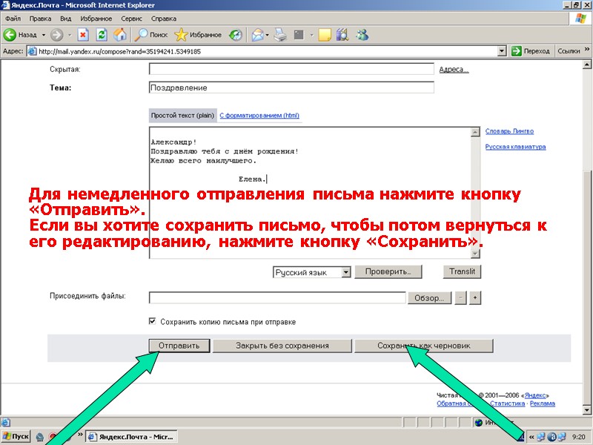Open the address bar dropdown list
The height and width of the screenshot is (445, 593).
coord(502,51)
